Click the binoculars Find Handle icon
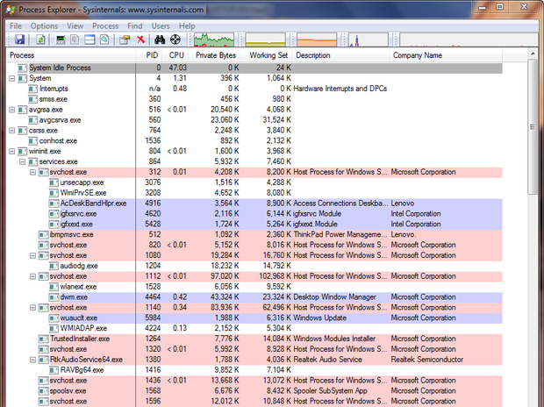544x407 pixels. pyautogui.click(x=160, y=39)
